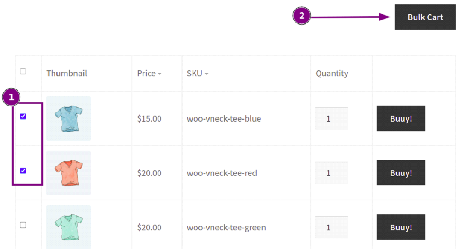Click Buuy! for woo-vneck-tee-green
The width and height of the screenshot is (461, 249).
coord(401,227)
